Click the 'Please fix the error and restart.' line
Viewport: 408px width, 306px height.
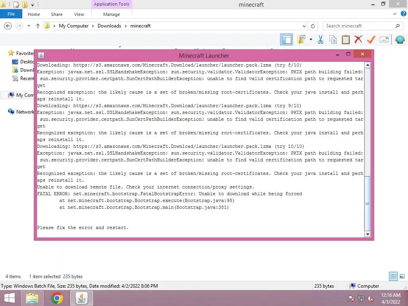point(83,228)
